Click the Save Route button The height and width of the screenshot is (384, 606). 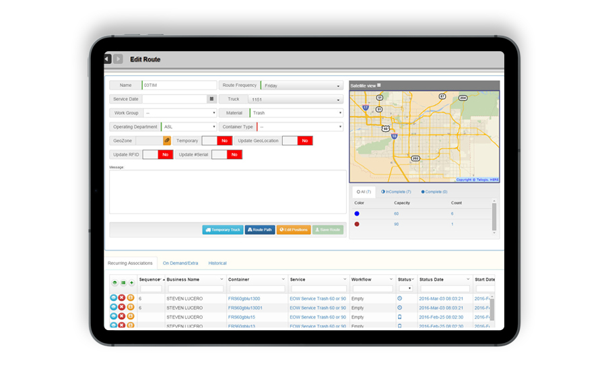pos(328,230)
